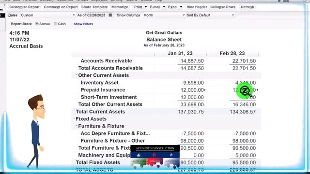Select the Cash report basis
The width and height of the screenshot is (310, 174).
55,24
